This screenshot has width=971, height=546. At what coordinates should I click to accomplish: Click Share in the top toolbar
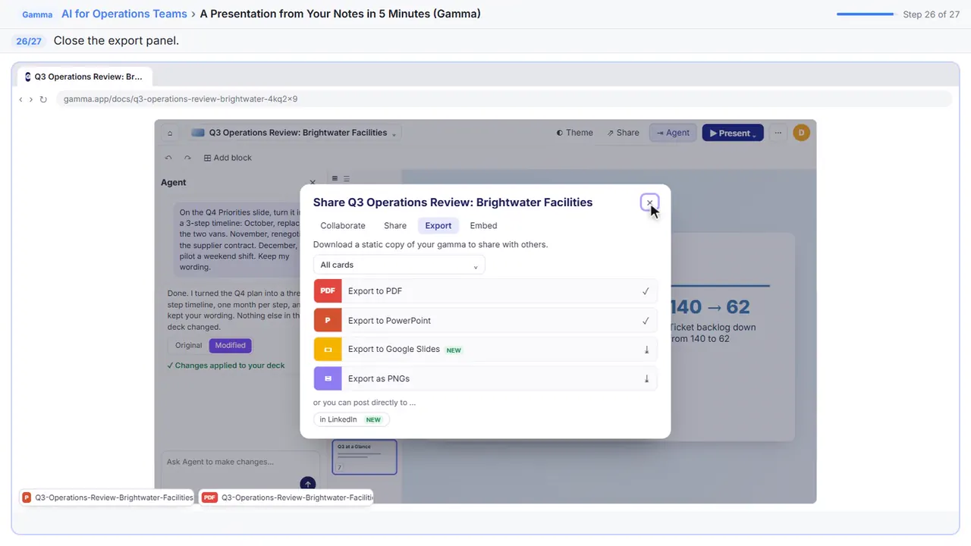click(623, 133)
